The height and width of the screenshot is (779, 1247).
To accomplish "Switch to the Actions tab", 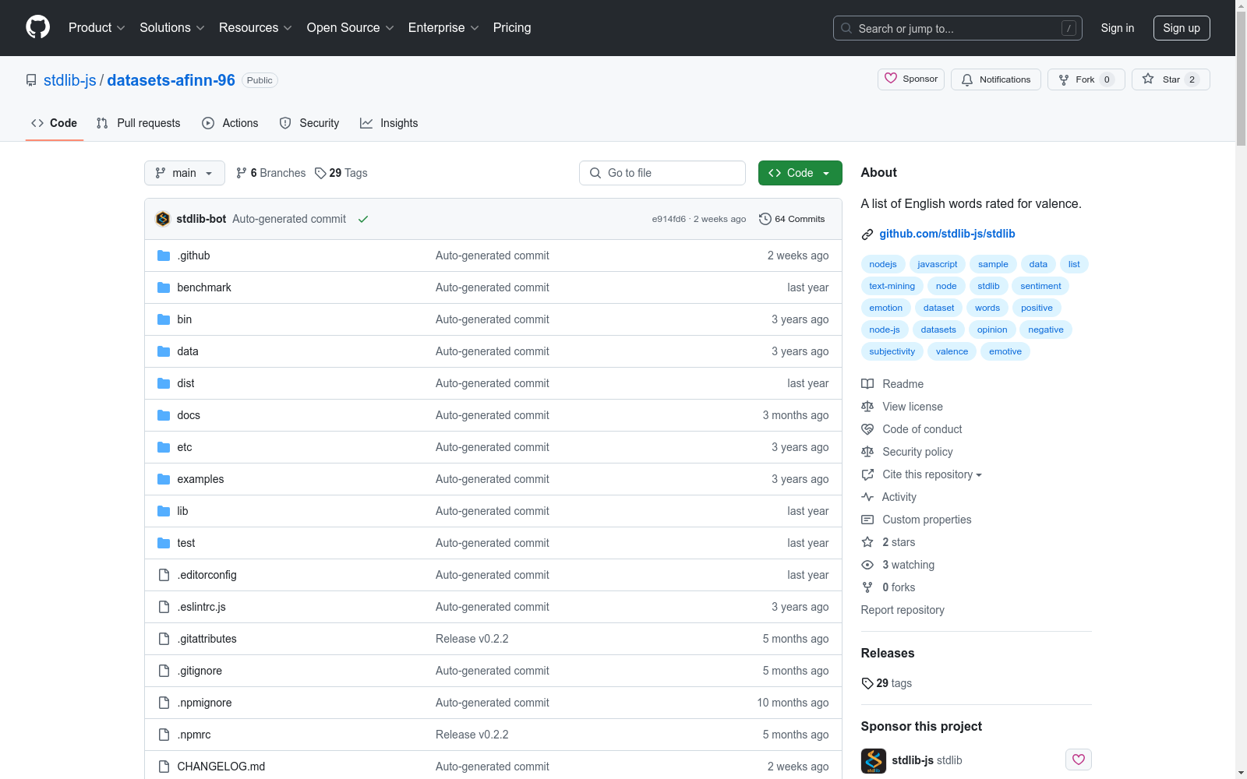I will coord(230,123).
